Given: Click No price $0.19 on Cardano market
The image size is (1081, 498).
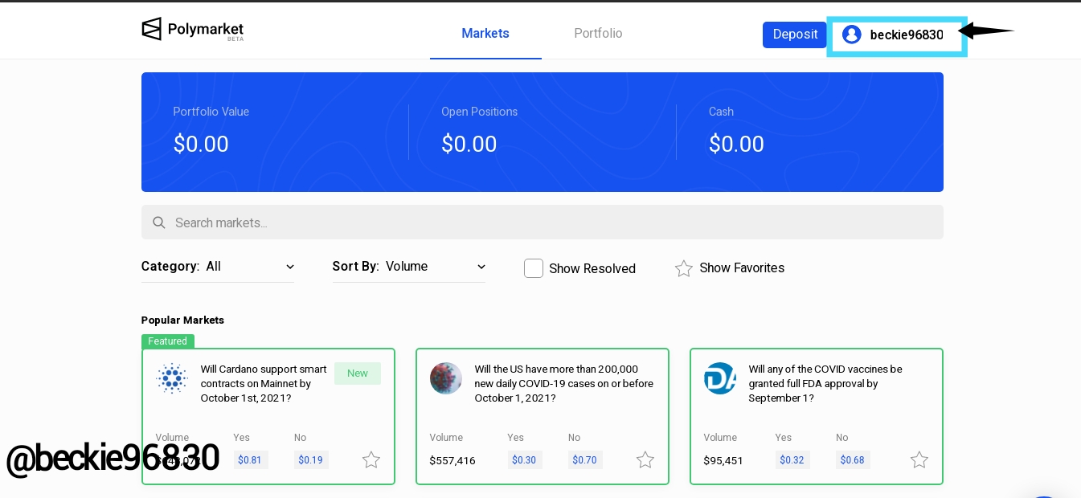Looking at the screenshot, I should tap(311, 460).
